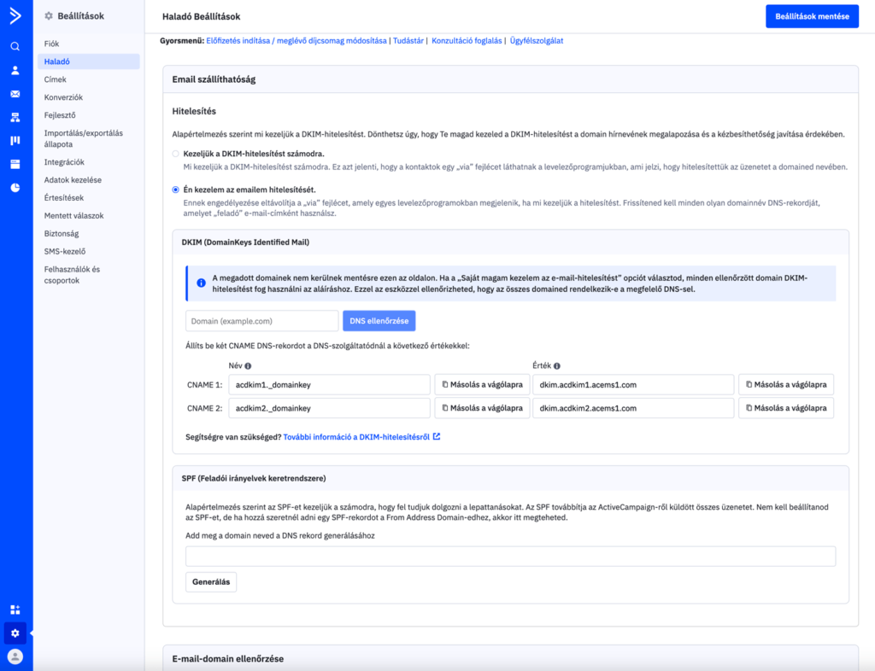Screen dimensions: 875x671
Task: Open Biztonság in the settings sidebar
Action: tap(62, 233)
